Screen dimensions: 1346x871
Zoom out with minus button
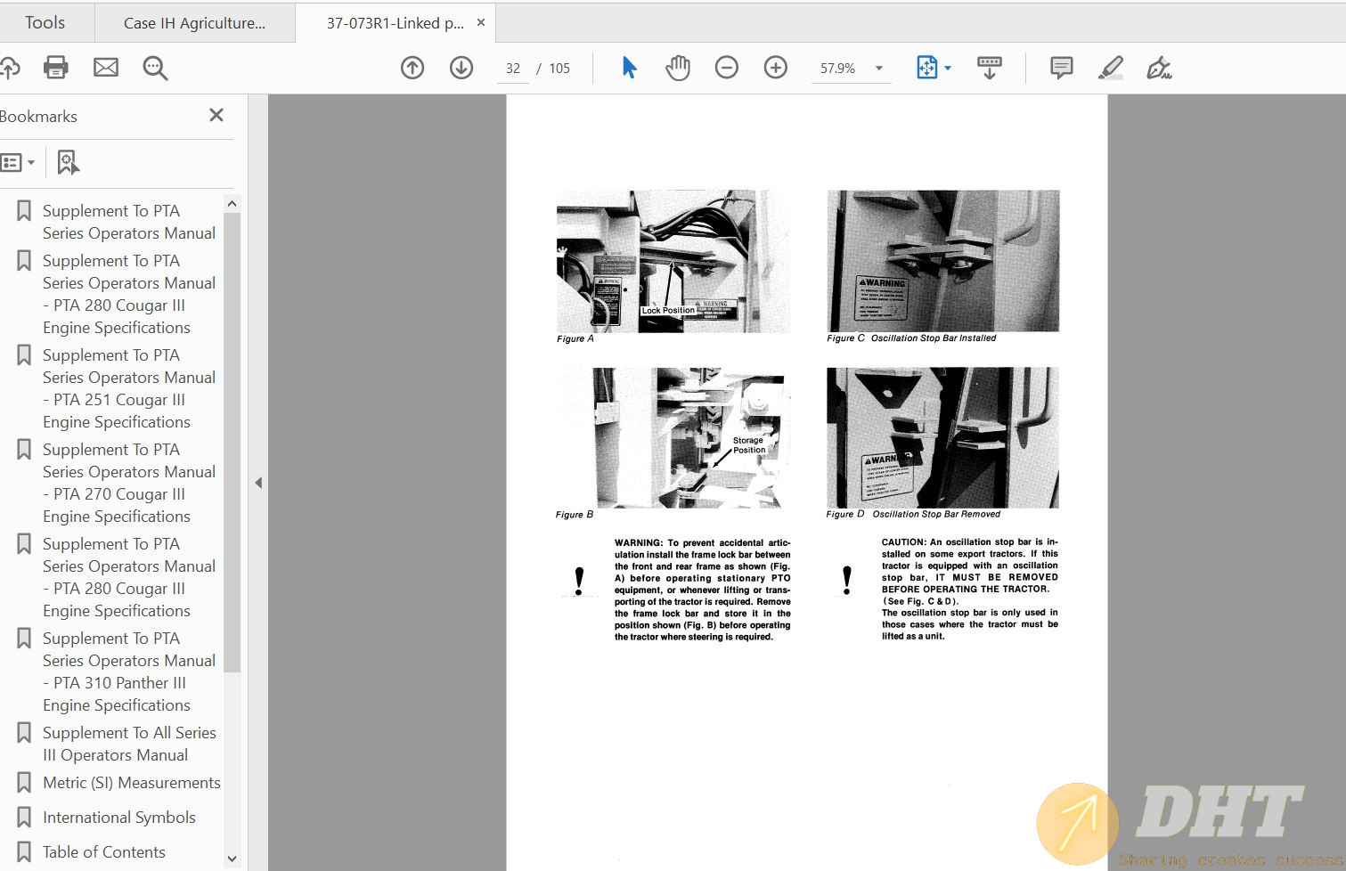click(x=727, y=68)
